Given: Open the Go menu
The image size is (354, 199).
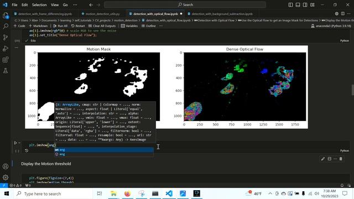Looking at the screenshot, I should (x=65, y=5).
